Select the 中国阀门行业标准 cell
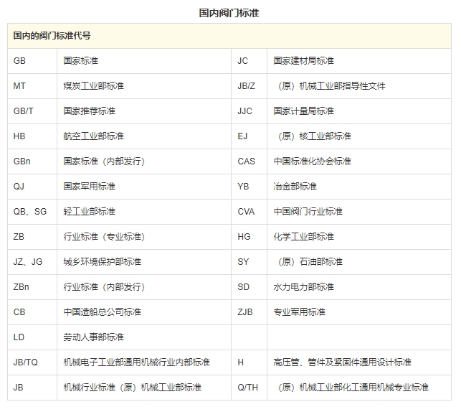The width and height of the screenshot is (461, 412). [x=359, y=212]
